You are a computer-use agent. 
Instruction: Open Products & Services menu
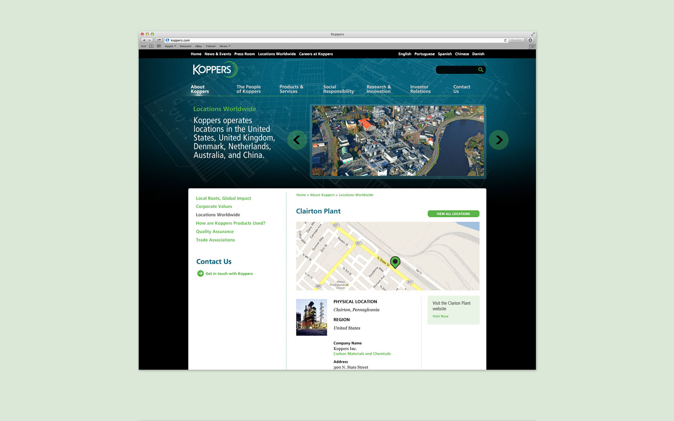pos(291,89)
